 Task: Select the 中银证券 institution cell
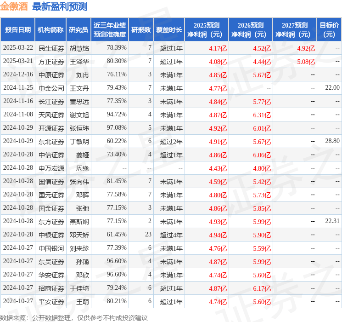coord(51,235)
